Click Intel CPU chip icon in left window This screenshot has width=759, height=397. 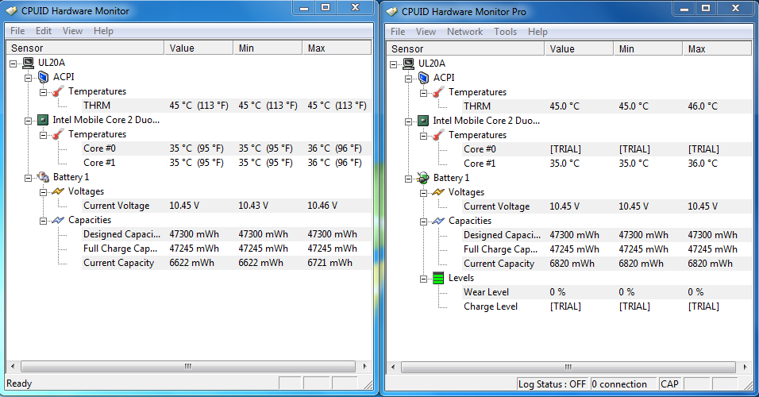point(43,120)
